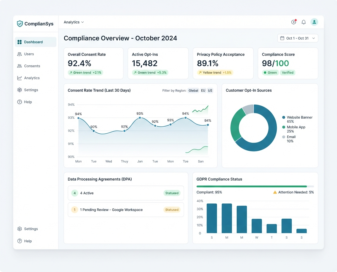The width and height of the screenshot is (337, 272).
Task: Click the 98/100 Compliance Score value
Action: point(275,63)
